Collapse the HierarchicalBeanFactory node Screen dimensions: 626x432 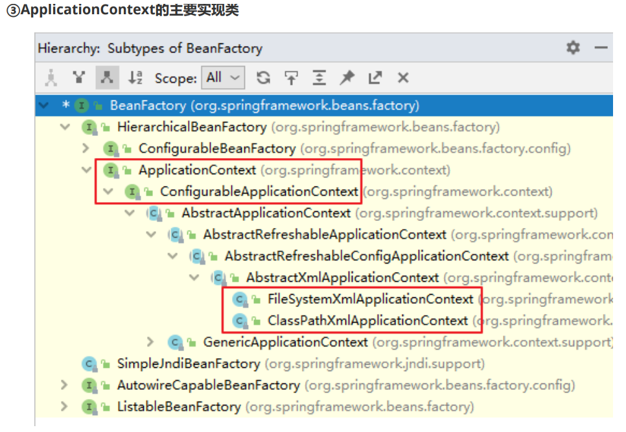pos(65,127)
